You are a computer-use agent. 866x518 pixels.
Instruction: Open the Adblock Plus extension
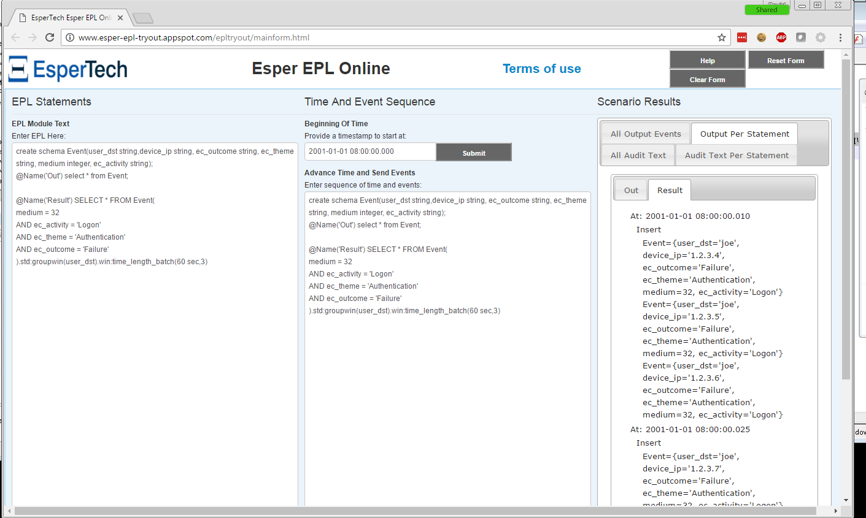[781, 37]
